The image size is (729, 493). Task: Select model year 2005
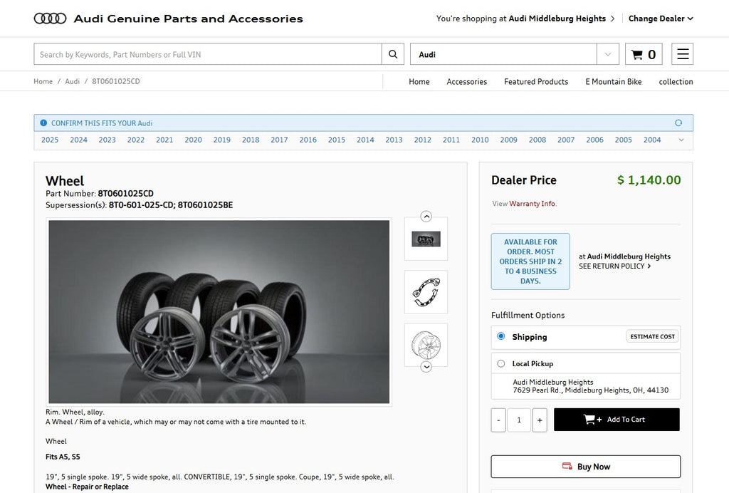(x=624, y=140)
